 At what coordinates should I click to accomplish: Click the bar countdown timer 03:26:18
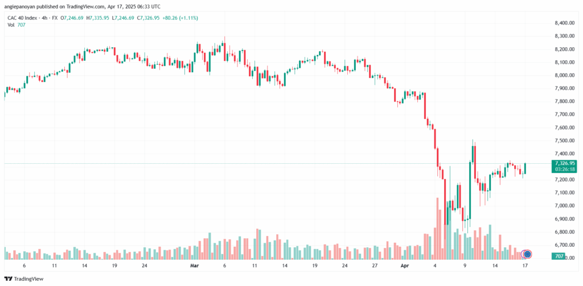click(564, 169)
